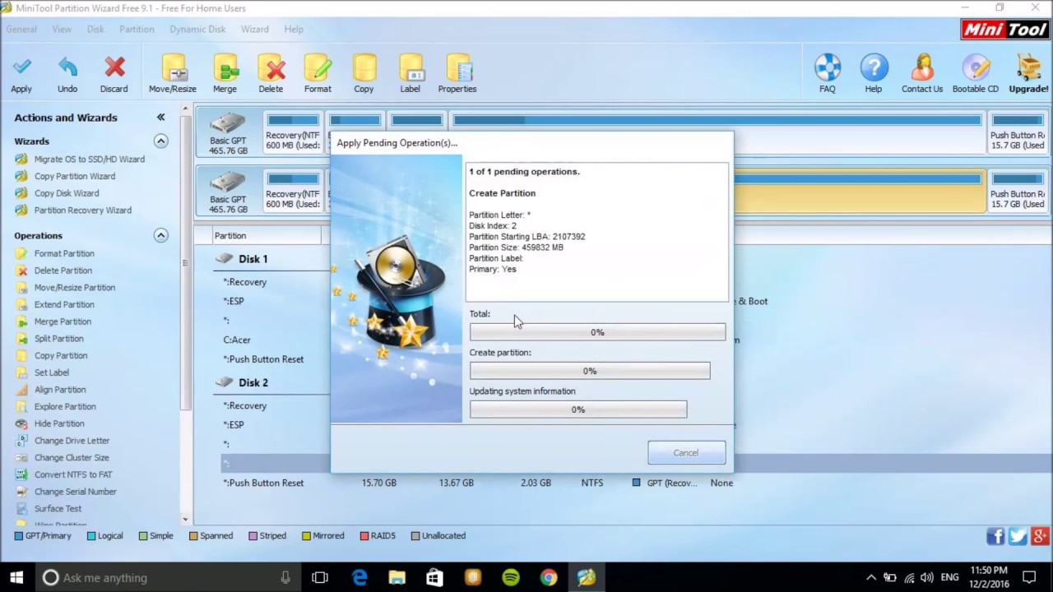Click the Updating system information progress bar
This screenshot has height=592, width=1053.
[x=578, y=409]
